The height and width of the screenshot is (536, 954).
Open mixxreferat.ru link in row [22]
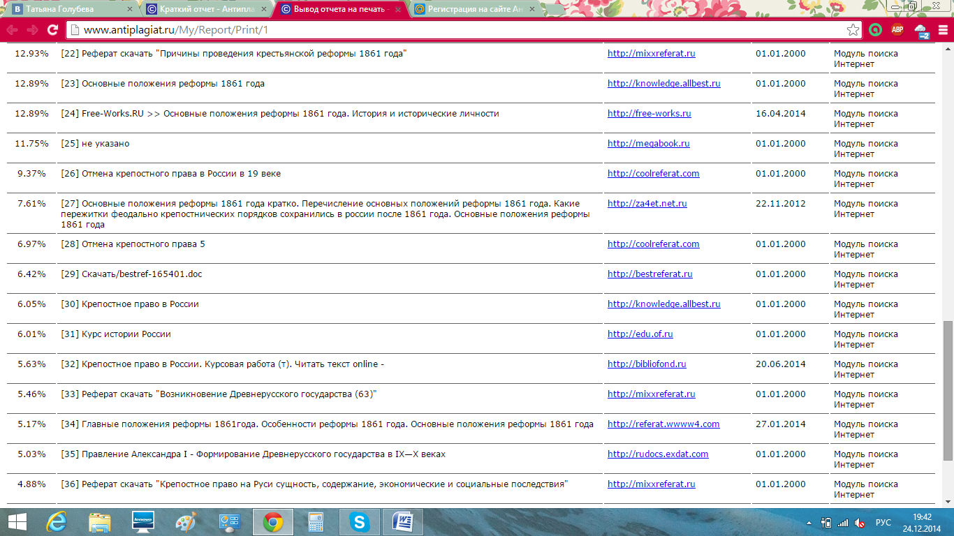pos(651,54)
